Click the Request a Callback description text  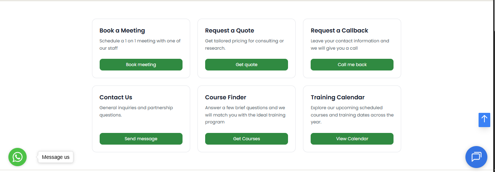pyautogui.click(x=350, y=45)
